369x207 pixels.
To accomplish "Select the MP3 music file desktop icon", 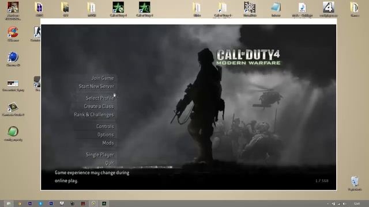I will (x=302, y=10).
